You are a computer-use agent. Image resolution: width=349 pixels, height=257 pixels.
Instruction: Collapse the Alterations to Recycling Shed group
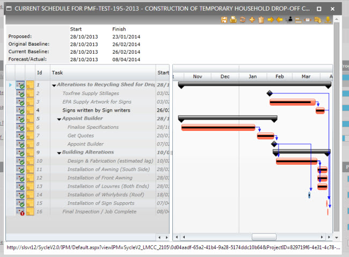[54, 85]
